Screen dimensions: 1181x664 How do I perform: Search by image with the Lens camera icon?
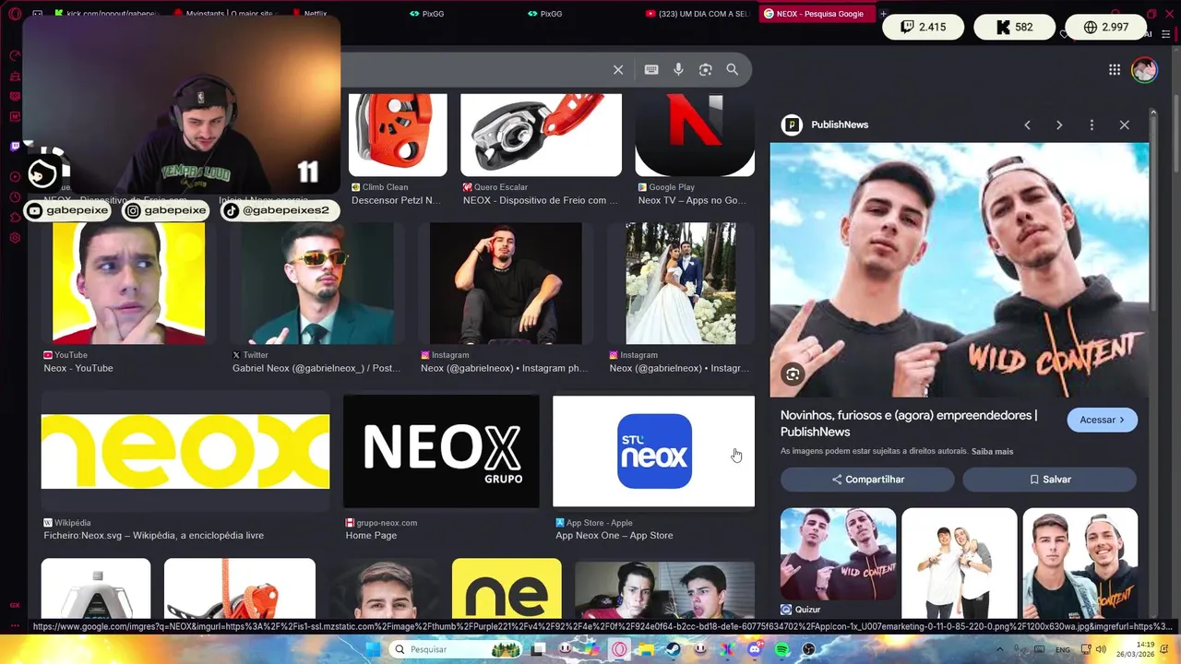(x=706, y=70)
